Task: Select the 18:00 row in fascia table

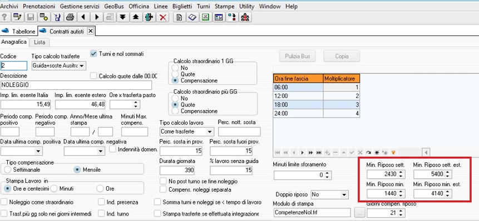Action: 316,105
